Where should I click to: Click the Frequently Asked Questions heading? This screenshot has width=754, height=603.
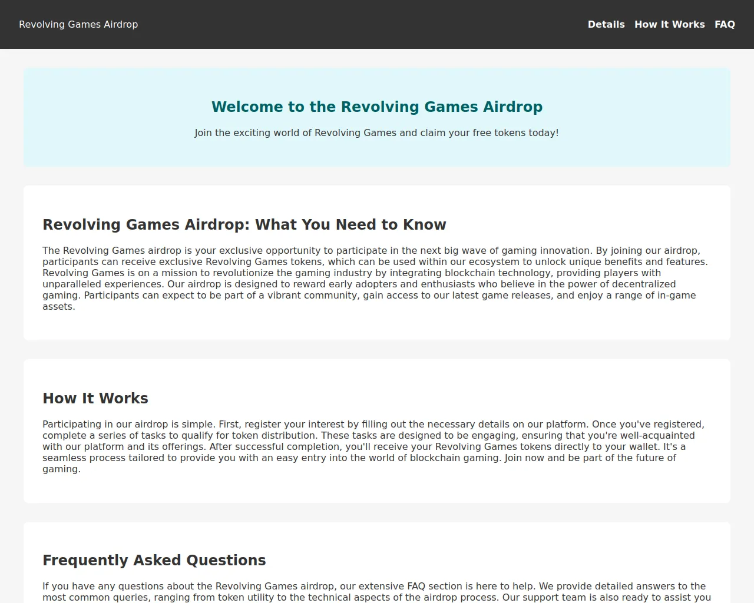coord(154,560)
